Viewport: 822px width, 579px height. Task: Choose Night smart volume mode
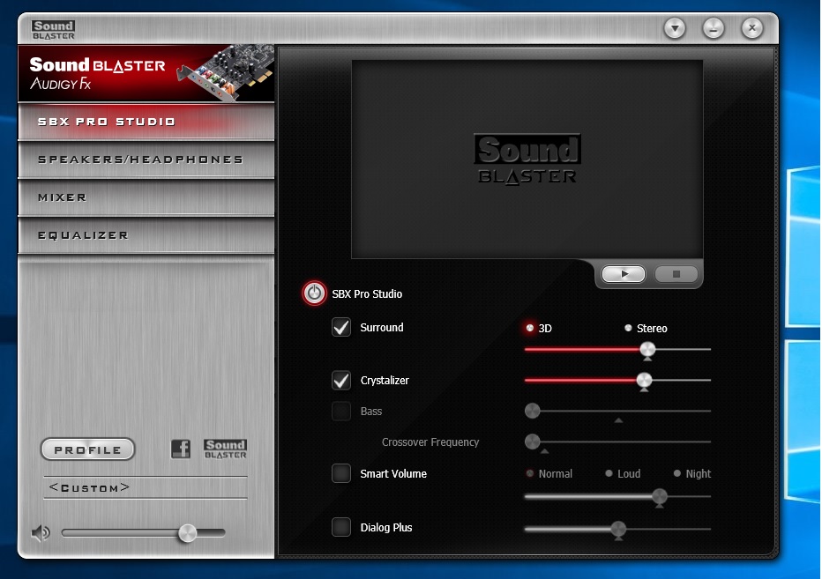677,473
